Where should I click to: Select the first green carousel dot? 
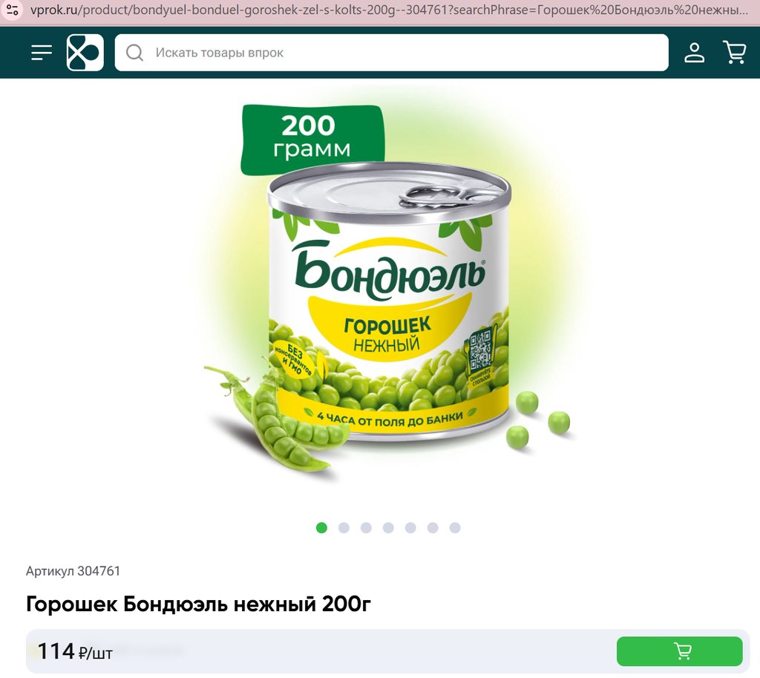pyautogui.click(x=321, y=528)
